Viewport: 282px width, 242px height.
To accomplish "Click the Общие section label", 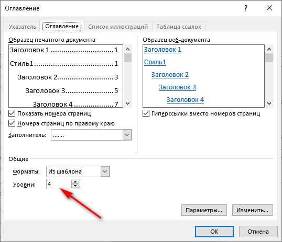I will (x=18, y=159).
